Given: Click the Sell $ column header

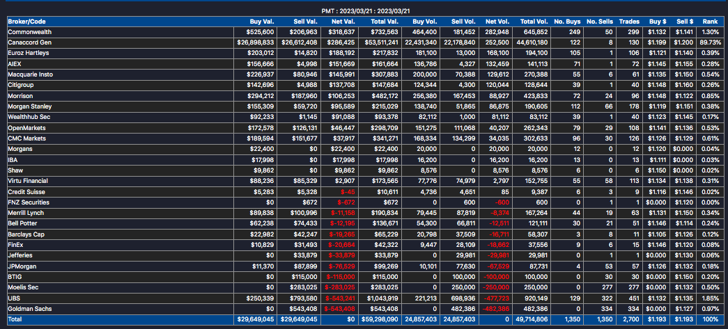Looking at the screenshot, I should pyautogui.click(x=685, y=22).
